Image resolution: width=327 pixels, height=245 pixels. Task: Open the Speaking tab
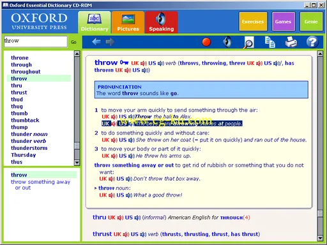coord(162,22)
